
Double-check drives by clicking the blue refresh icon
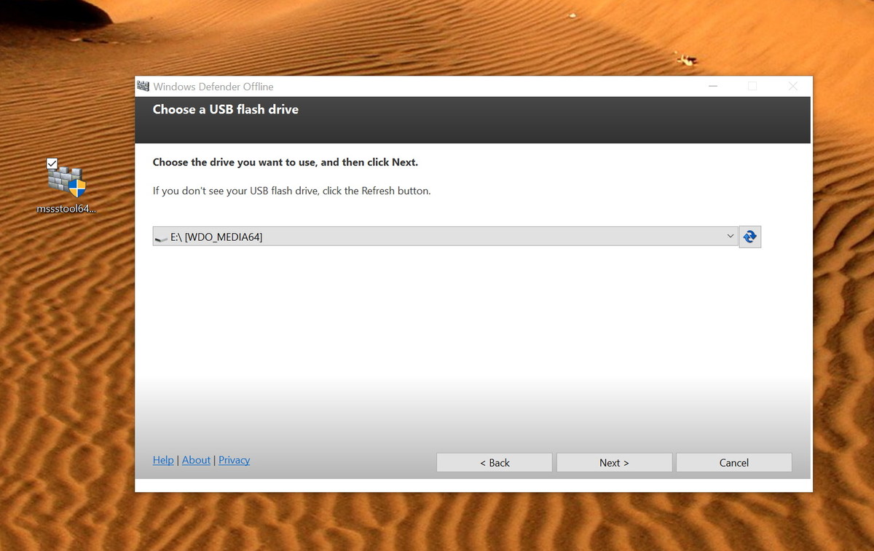click(x=750, y=236)
